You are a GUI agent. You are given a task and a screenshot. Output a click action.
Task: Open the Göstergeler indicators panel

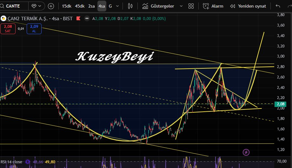(158, 6)
